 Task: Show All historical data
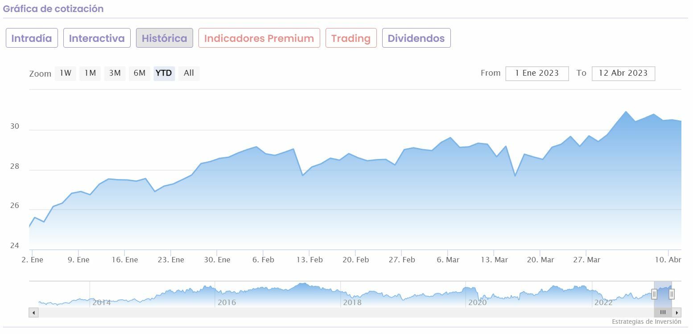tap(189, 73)
